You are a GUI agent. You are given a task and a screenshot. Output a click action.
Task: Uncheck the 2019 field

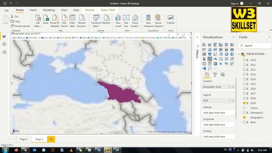[244, 103]
